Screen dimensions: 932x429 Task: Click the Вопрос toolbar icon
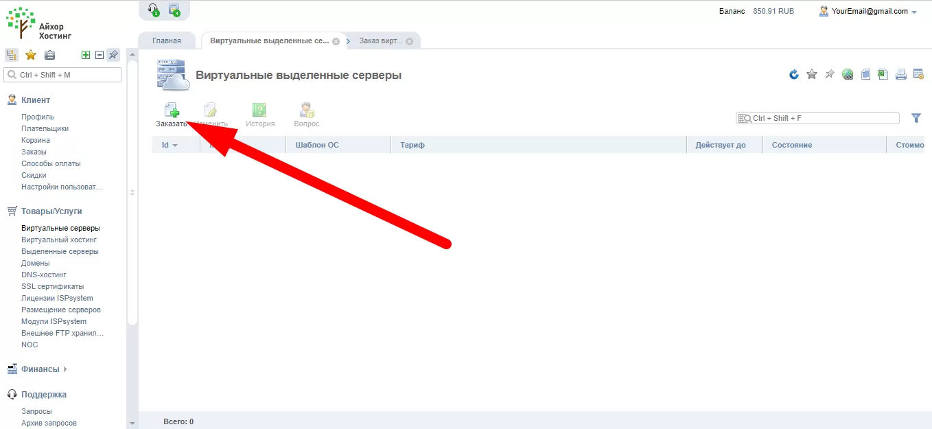pos(307,111)
